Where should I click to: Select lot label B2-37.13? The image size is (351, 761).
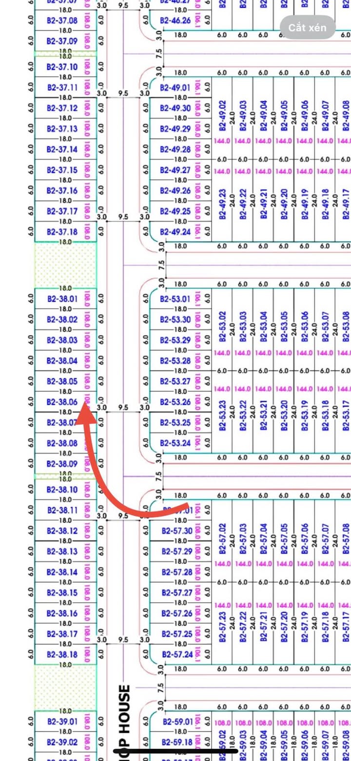pyautogui.click(x=62, y=129)
